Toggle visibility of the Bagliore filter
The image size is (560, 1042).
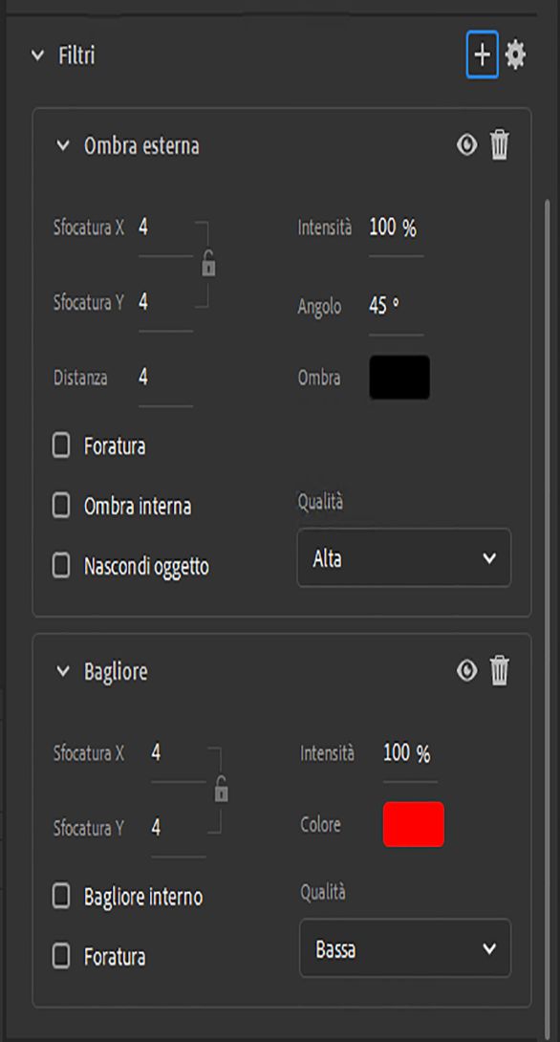465,670
